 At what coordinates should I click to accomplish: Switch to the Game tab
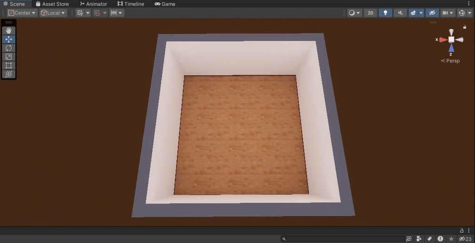[165, 4]
